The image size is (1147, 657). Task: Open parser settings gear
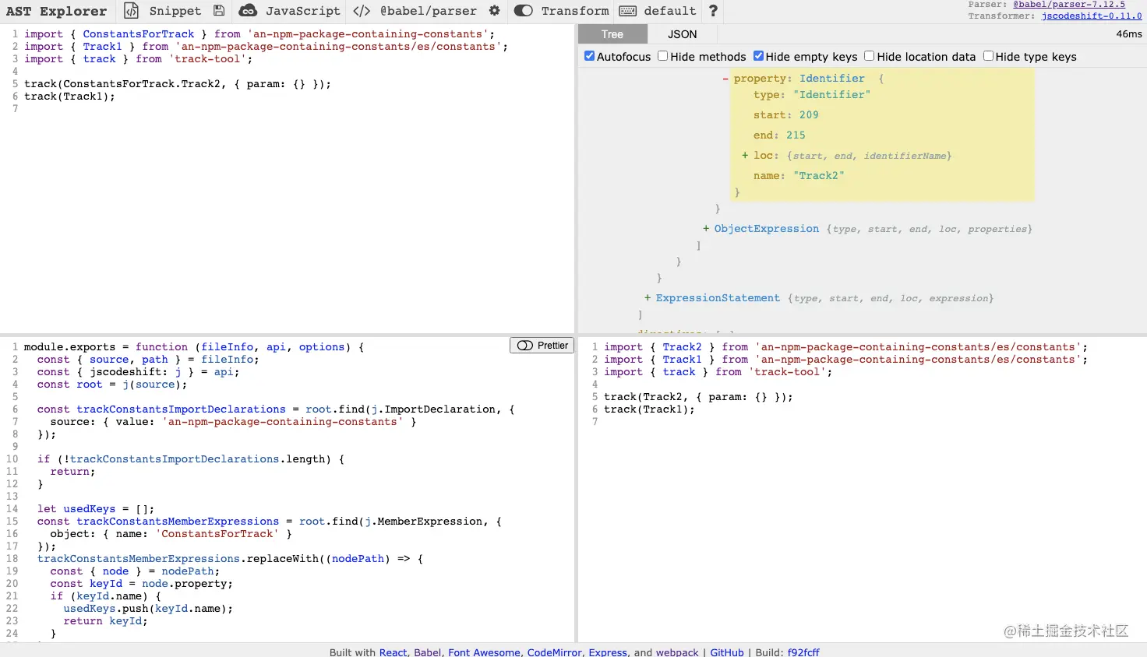[495, 11]
